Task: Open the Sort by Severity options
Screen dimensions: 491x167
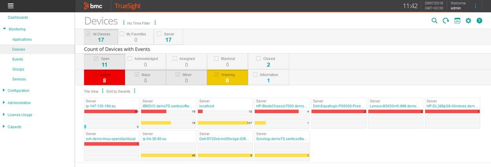Action: [135, 91]
